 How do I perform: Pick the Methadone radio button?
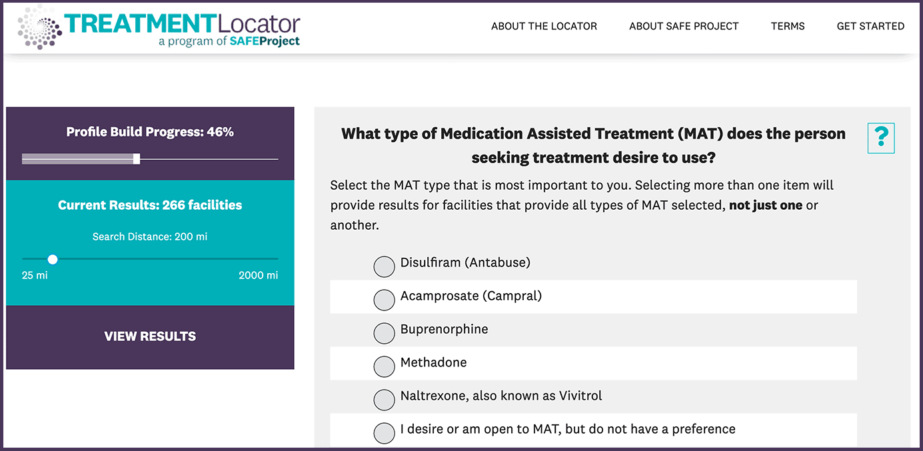[x=385, y=366]
